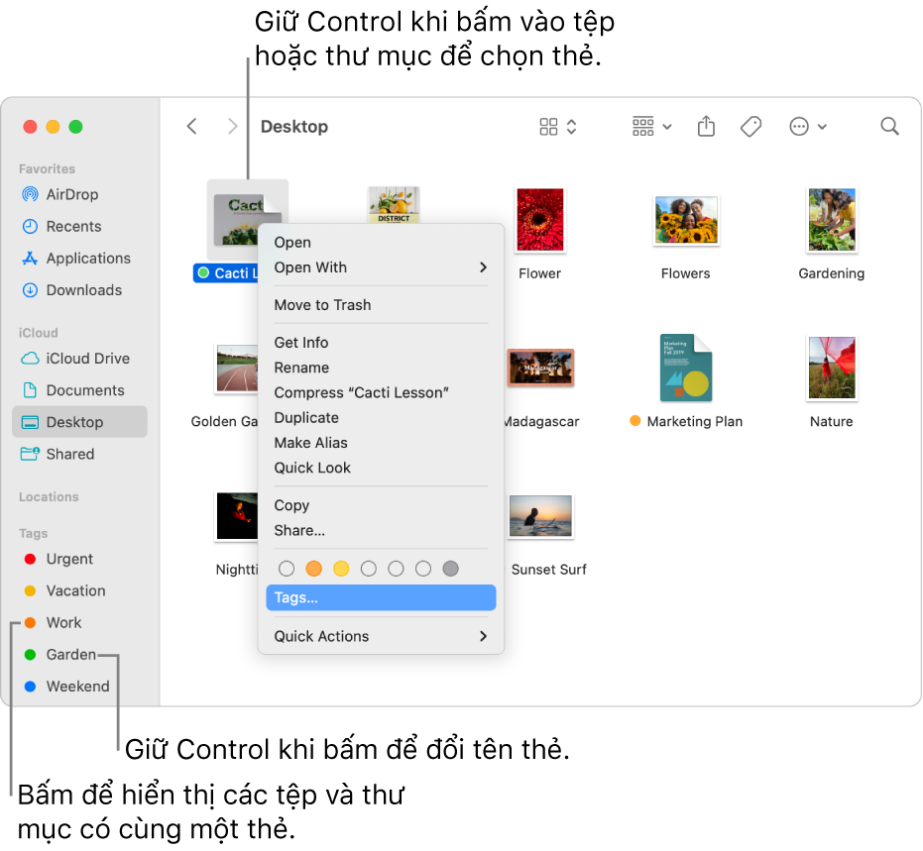
Task: Click the first empty tag circle
Action: point(287,569)
